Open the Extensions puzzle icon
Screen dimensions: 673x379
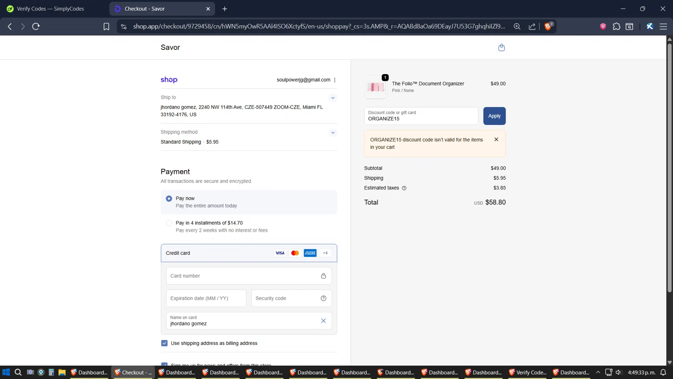[x=616, y=26]
